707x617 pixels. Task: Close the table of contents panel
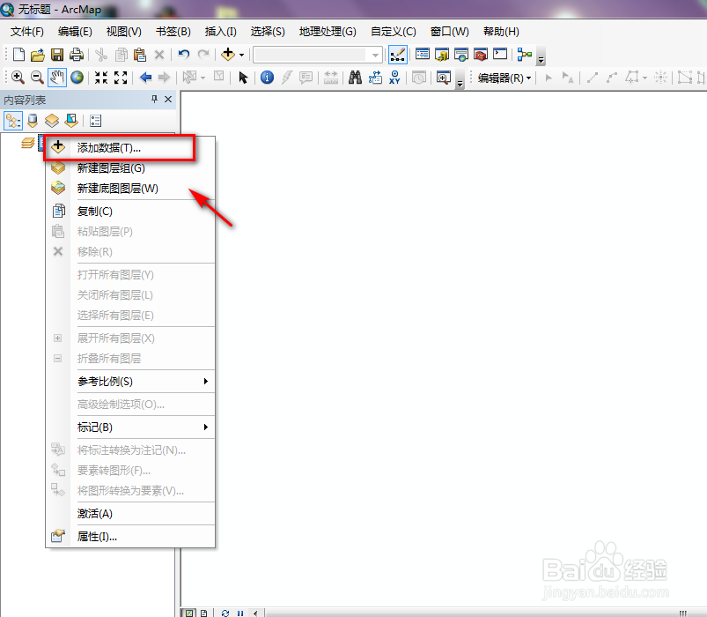coord(168,99)
